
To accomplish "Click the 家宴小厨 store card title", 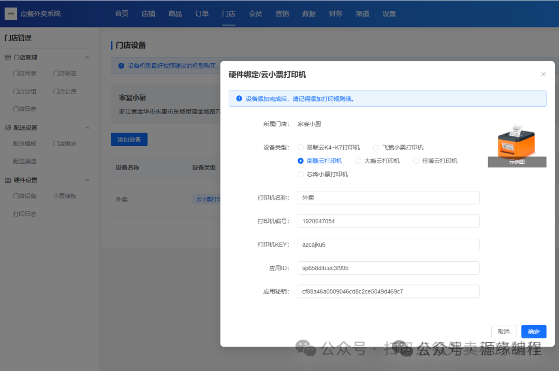I will coord(133,98).
